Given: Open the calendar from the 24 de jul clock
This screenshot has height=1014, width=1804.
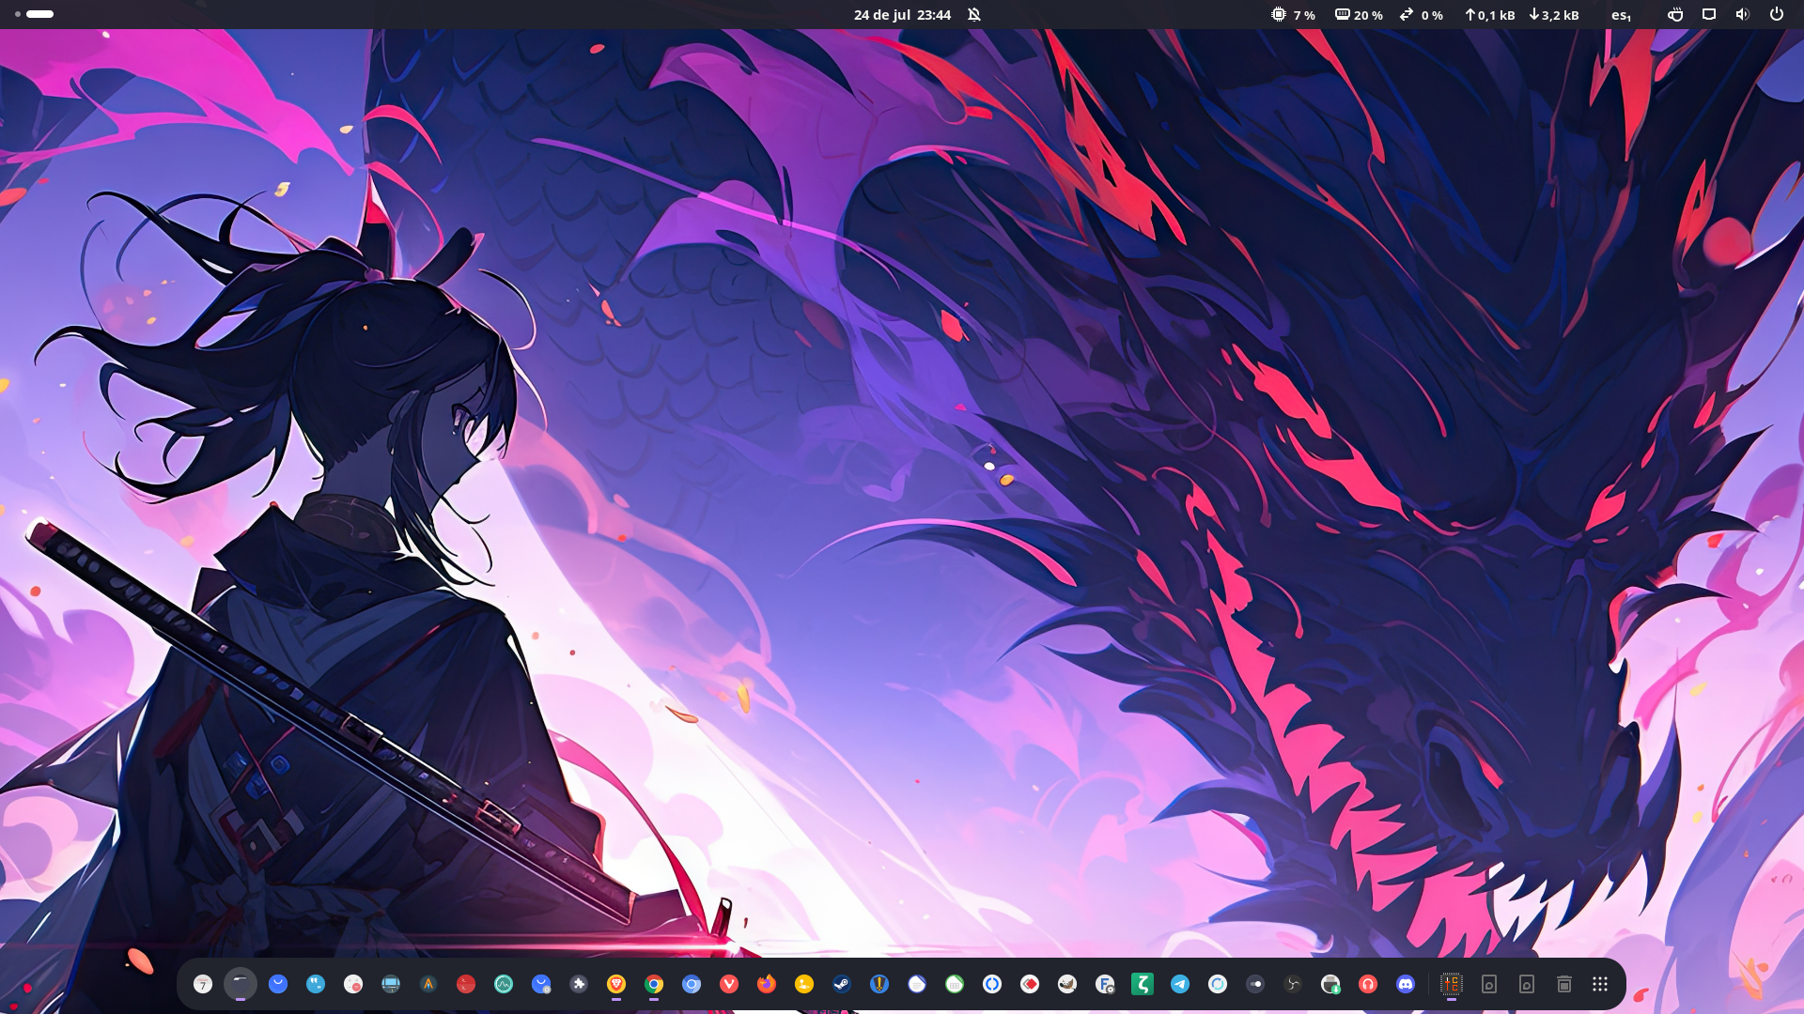Looking at the screenshot, I should pyautogui.click(x=902, y=15).
